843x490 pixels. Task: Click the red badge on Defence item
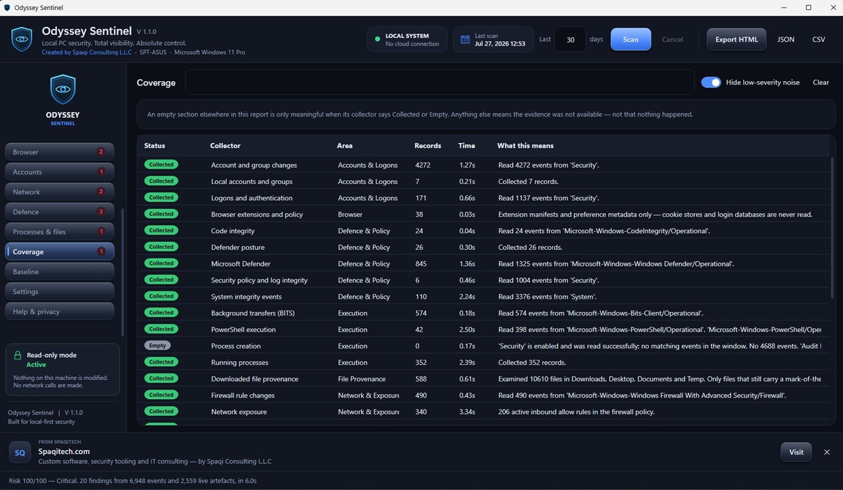101,212
